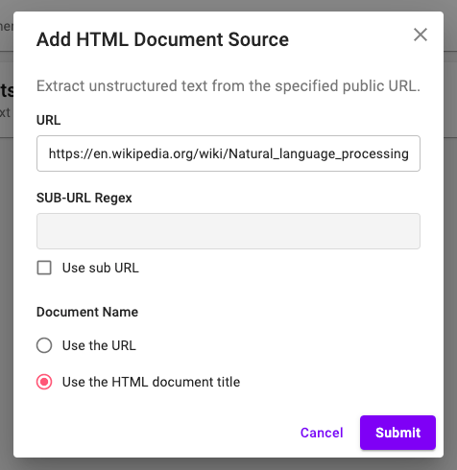Close the Add HTML Document Source dialog
Screen dimensions: 457x470
pos(421,35)
